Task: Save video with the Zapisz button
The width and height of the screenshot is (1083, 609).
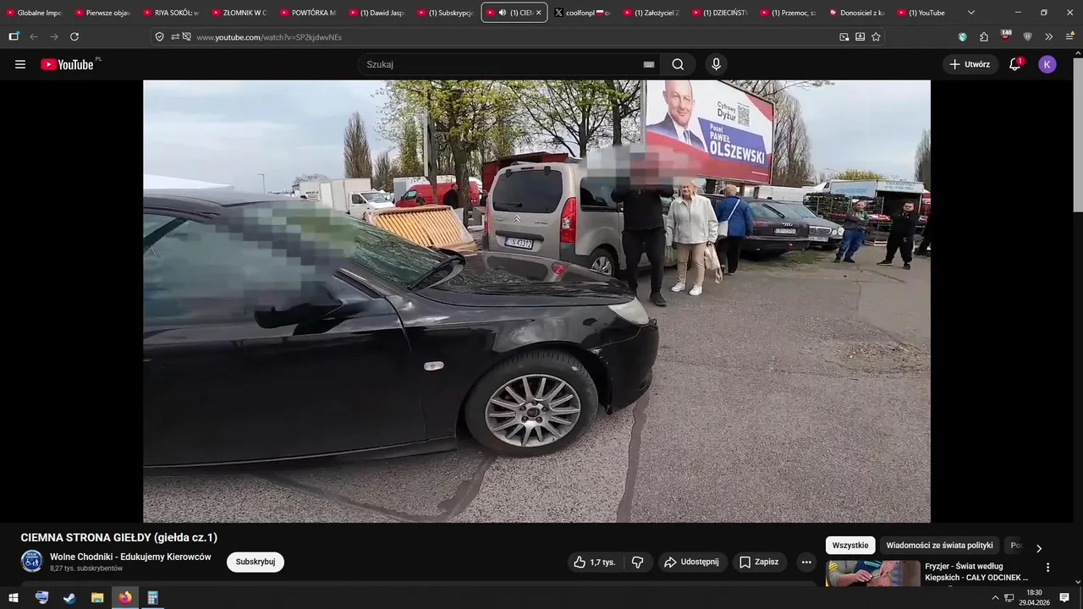Action: pyautogui.click(x=760, y=562)
